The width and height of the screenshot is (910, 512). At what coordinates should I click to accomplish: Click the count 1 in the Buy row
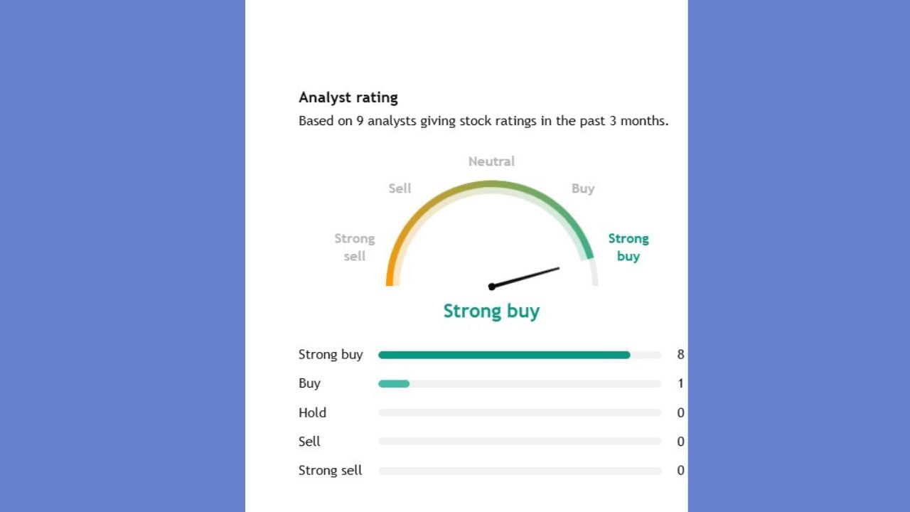[680, 383]
